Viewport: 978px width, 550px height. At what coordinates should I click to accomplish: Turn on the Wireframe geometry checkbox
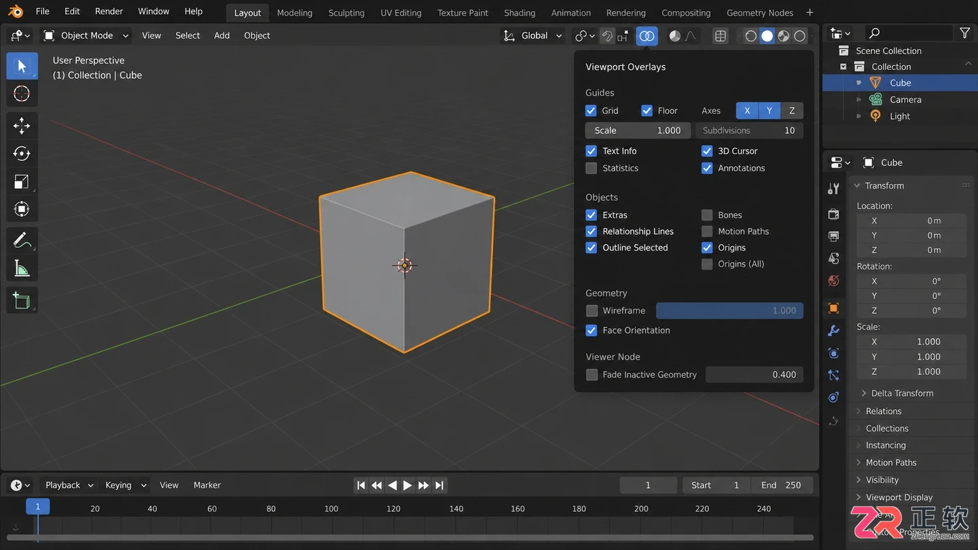click(x=592, y=310)
